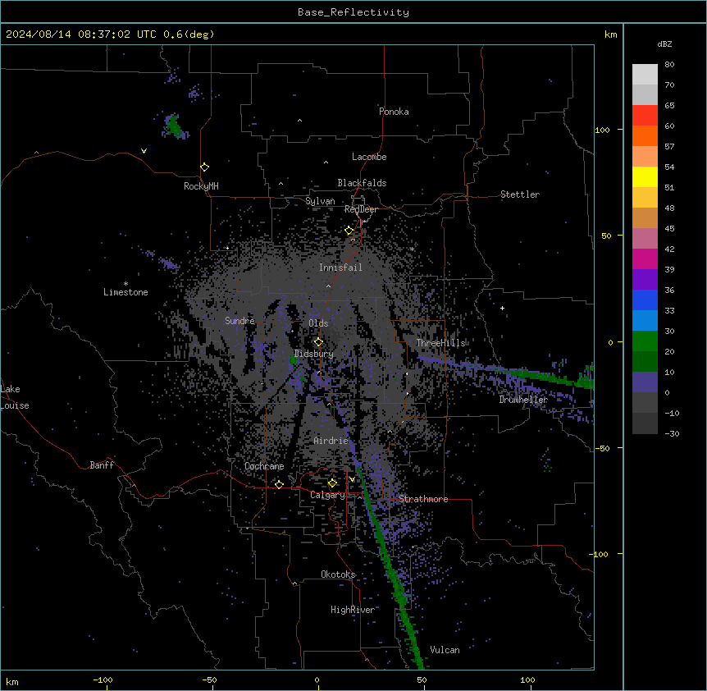Click the Stettler city label
The image size is (707, 691).
520,194
